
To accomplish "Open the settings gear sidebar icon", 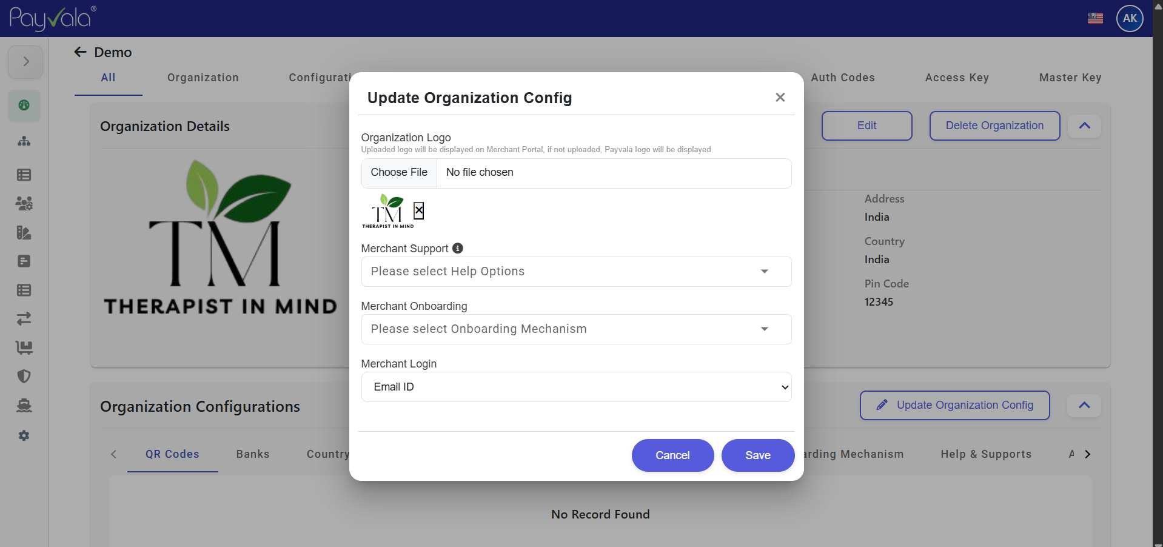I will click(x=24, y=435).
